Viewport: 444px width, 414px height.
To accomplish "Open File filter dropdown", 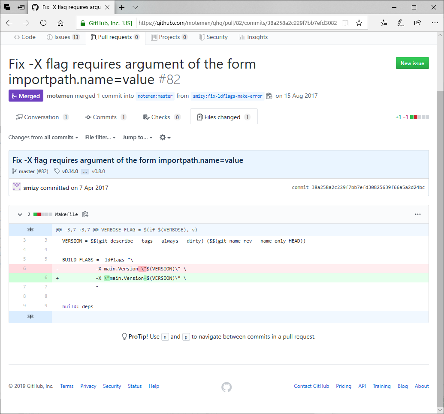I will [100, 138].
